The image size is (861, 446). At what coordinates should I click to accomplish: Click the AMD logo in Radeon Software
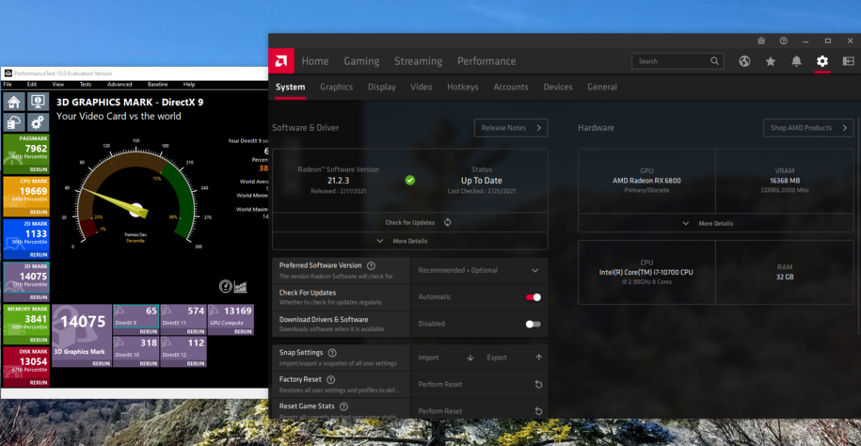pos(281,61)
